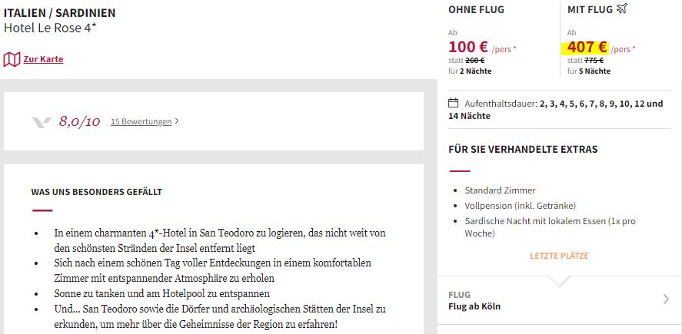Screen dimensions: 682x334
Task: Click the map icon beside Zur Karte
Action: [12, 59]
